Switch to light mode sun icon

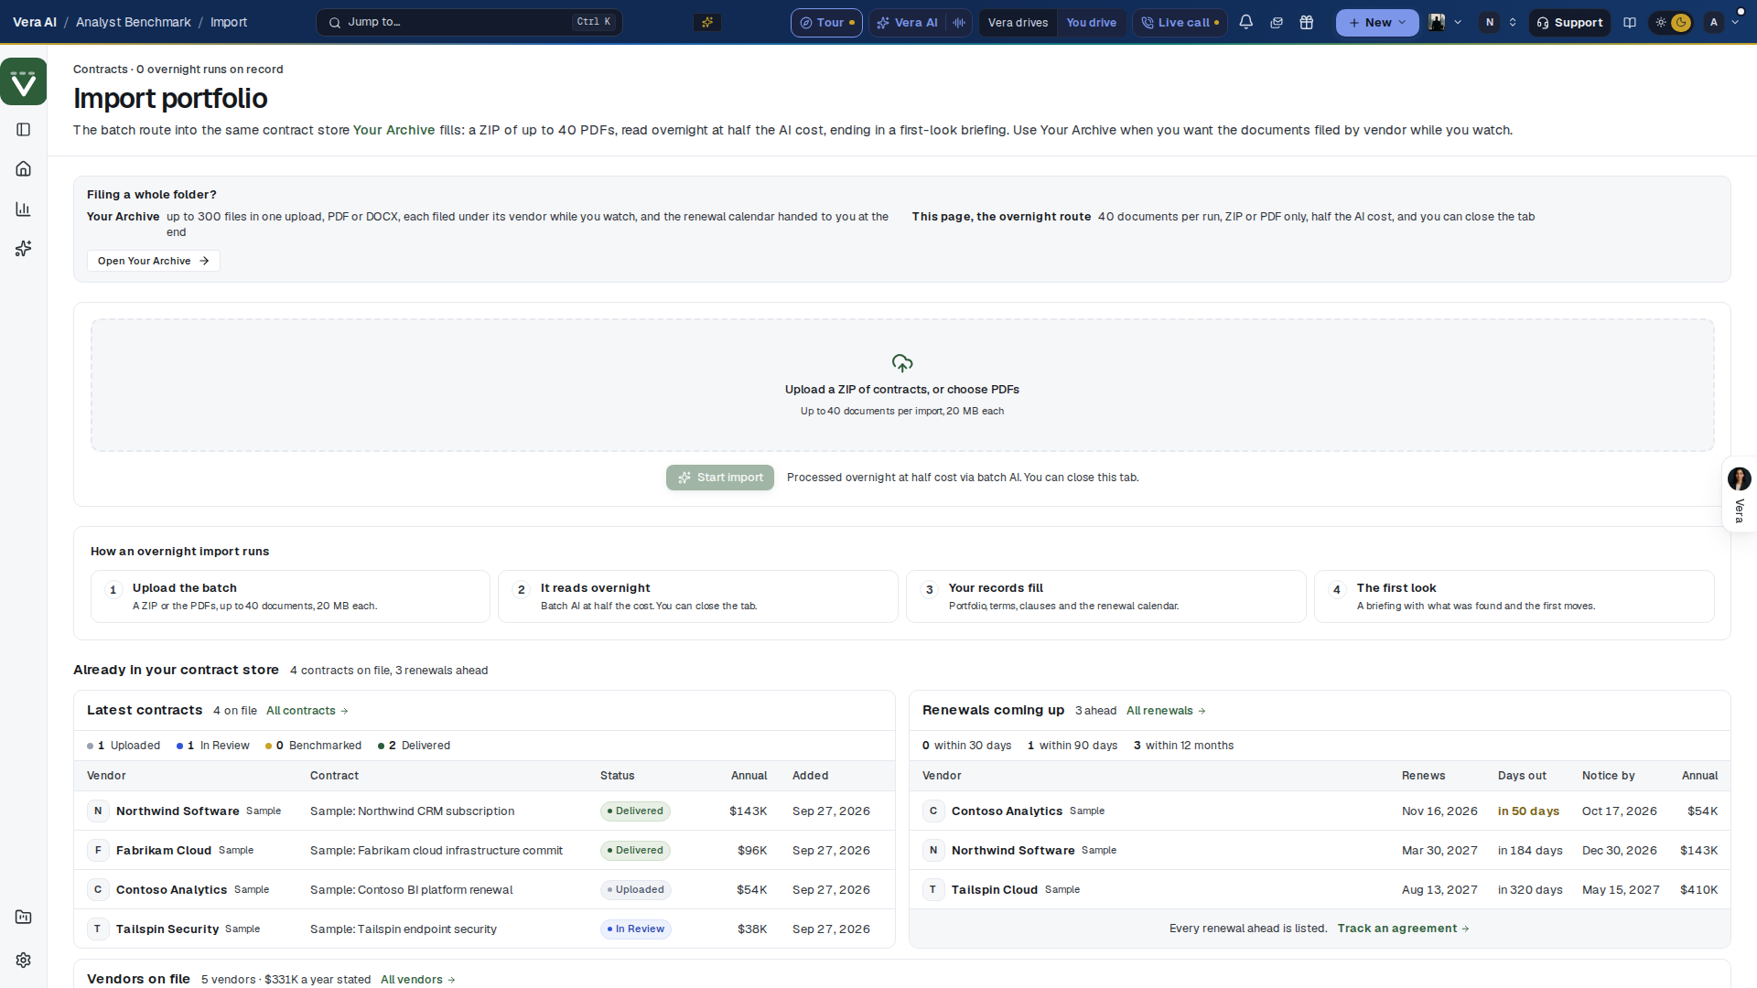point(1661,23)
